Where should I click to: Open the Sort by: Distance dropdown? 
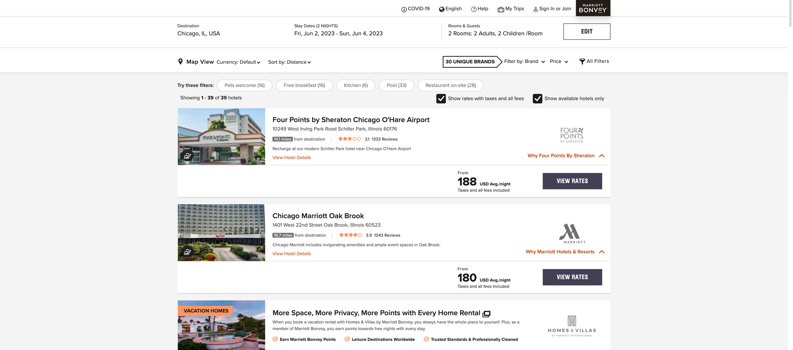click(290, 62)
